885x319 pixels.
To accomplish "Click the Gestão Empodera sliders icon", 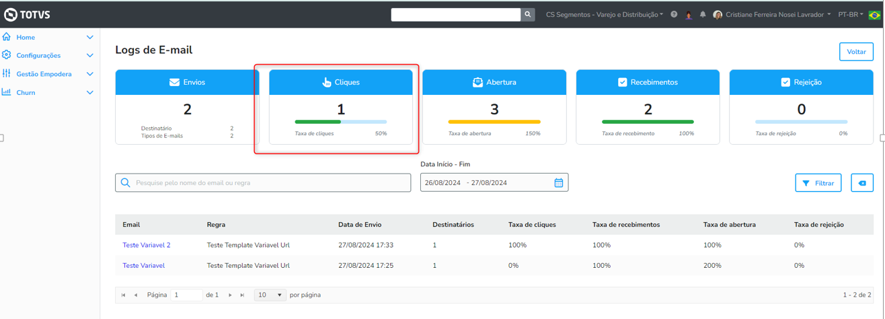I will click(x=7, y=73).
